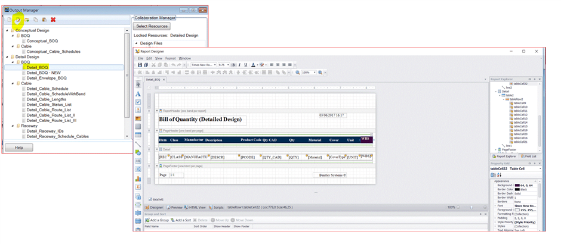Open the Window menu in Report Designer
The image size is (561, 244).
point(184,58)
